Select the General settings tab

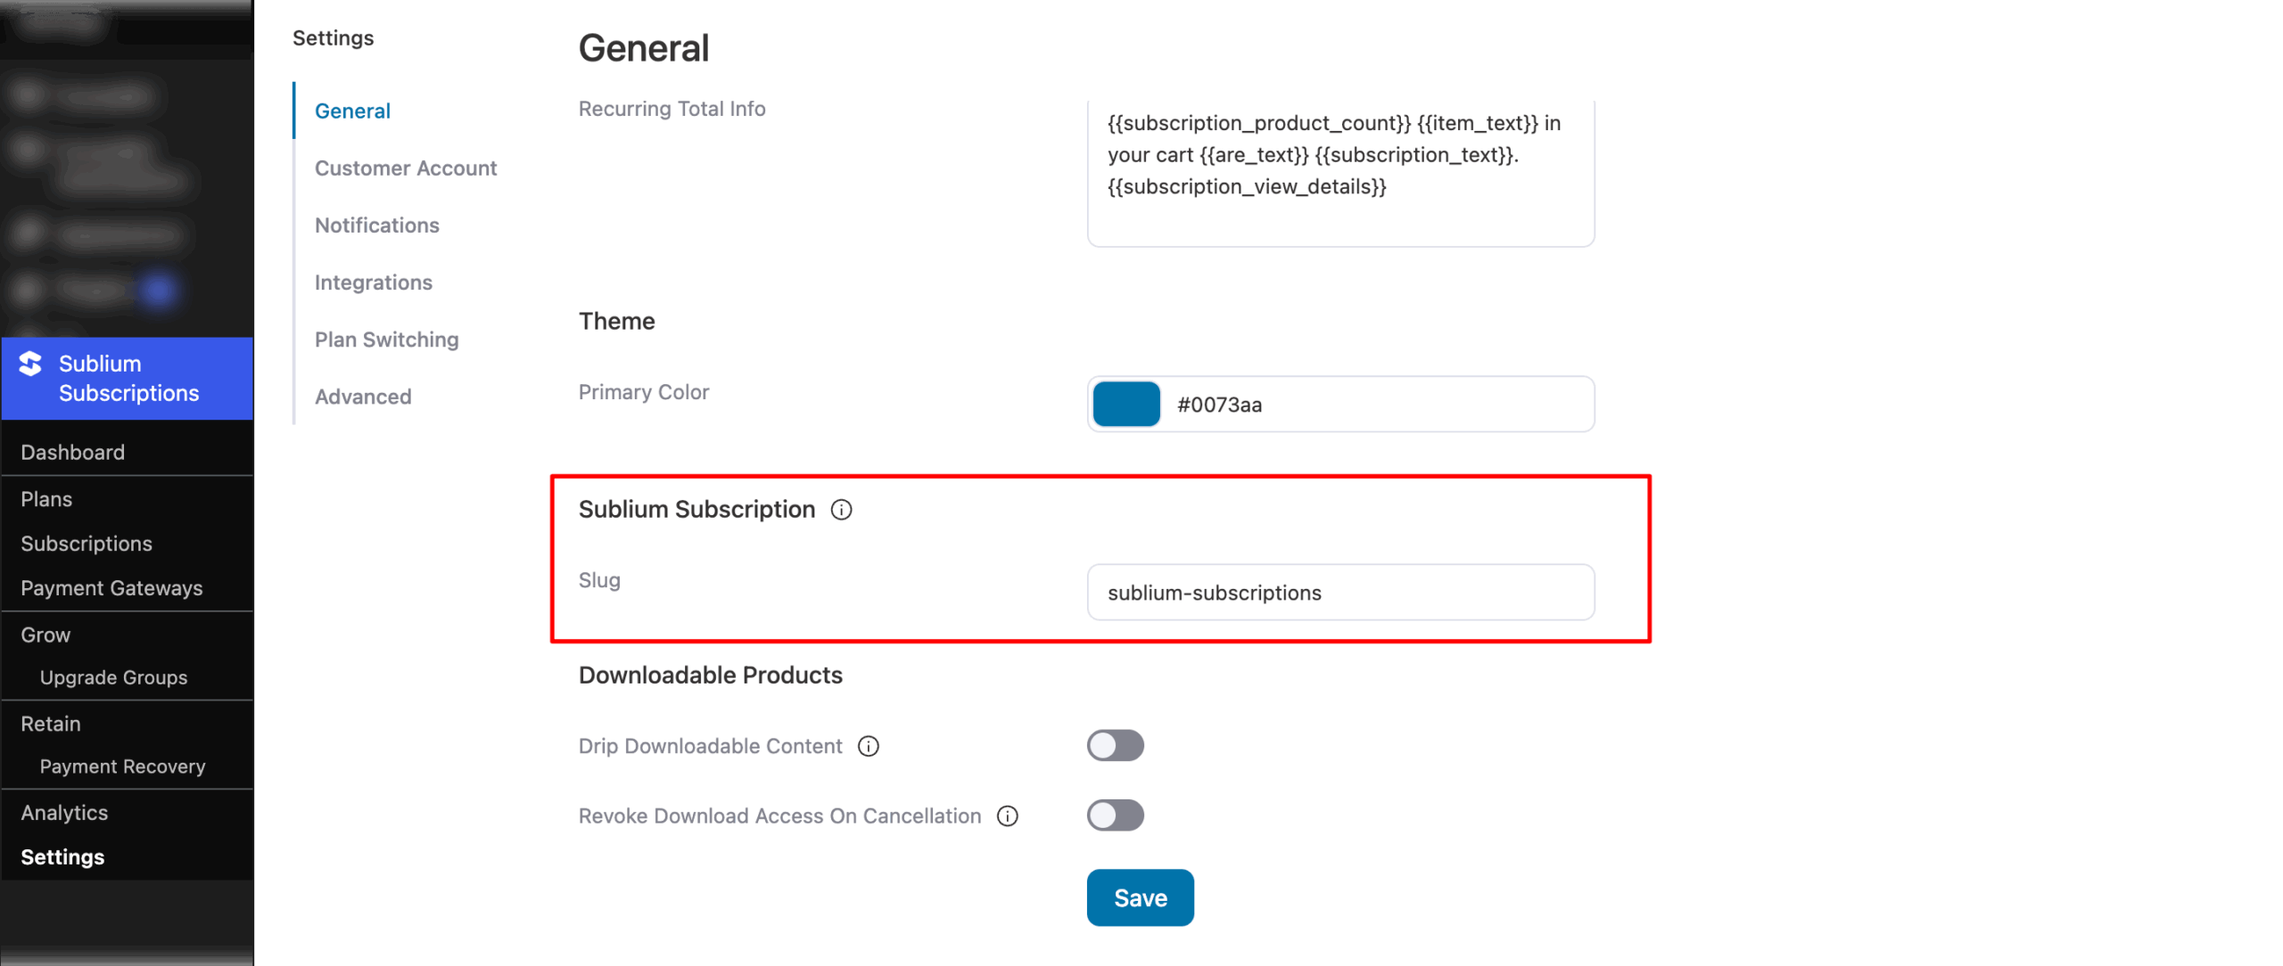[352, 111]
